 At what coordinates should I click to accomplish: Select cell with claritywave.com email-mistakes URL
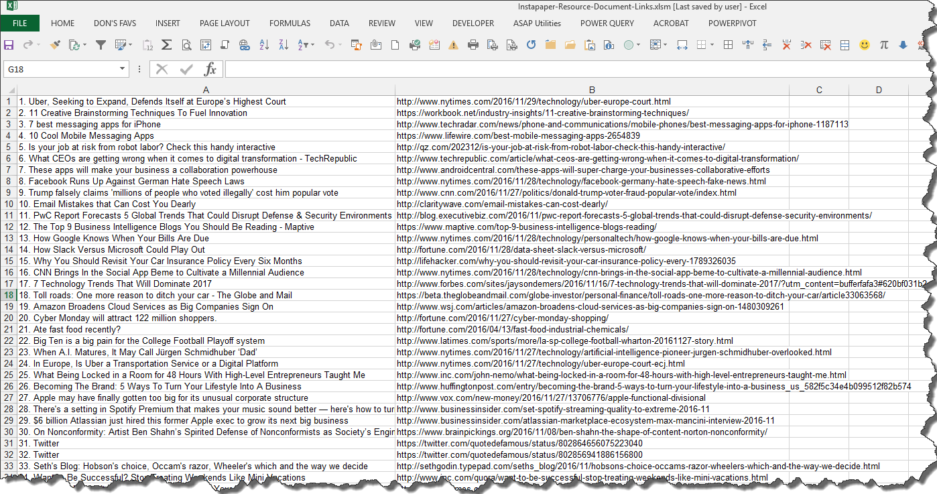592,204
